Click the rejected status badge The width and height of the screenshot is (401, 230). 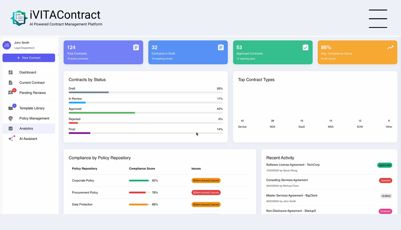385,180
